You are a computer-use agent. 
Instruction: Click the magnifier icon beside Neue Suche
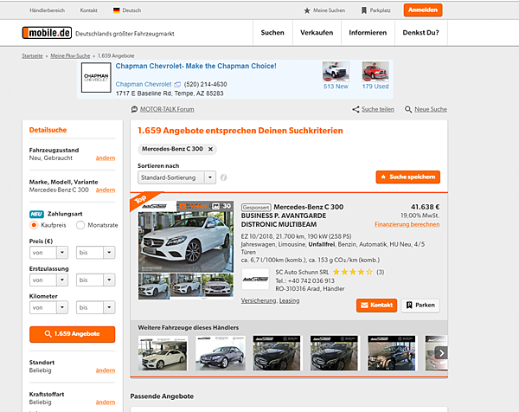click(x=408, y=109)
